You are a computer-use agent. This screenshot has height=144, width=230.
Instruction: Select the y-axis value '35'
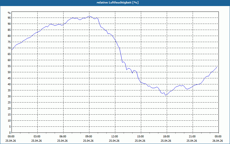click(x=9, y=90)
